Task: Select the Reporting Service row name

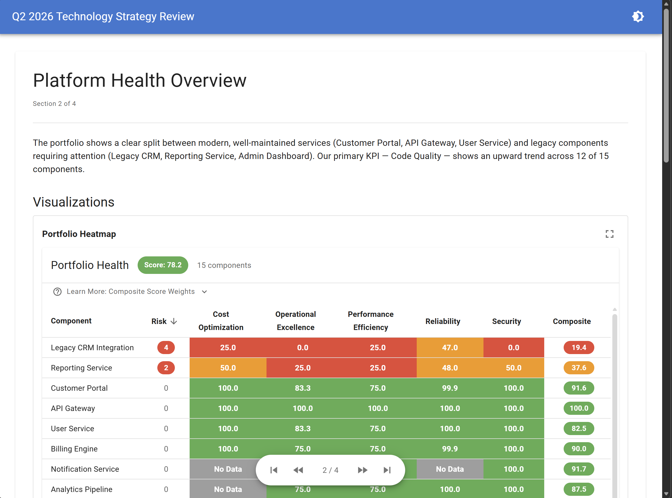Action: pyautogui.click(x=81, y=368)
